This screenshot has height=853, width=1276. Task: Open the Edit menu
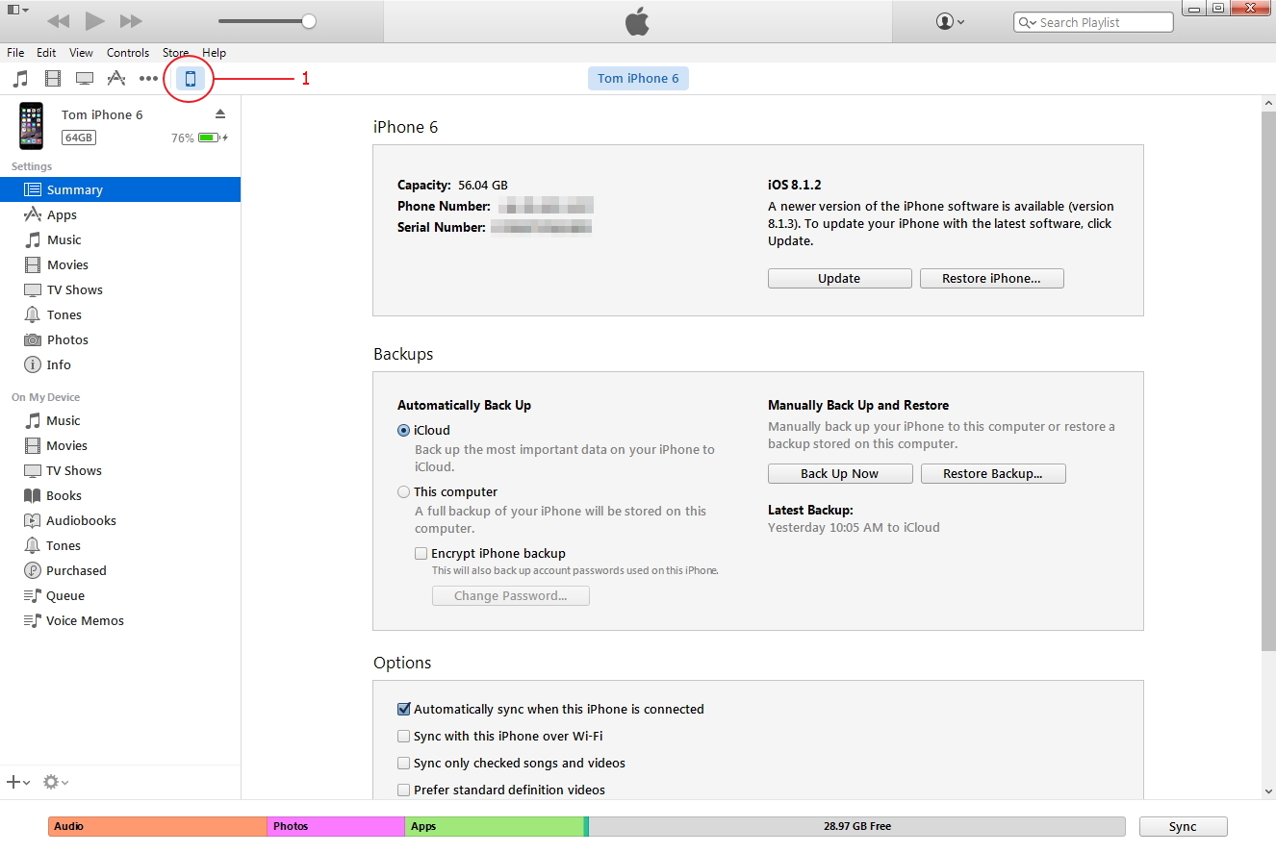[46, 53]
